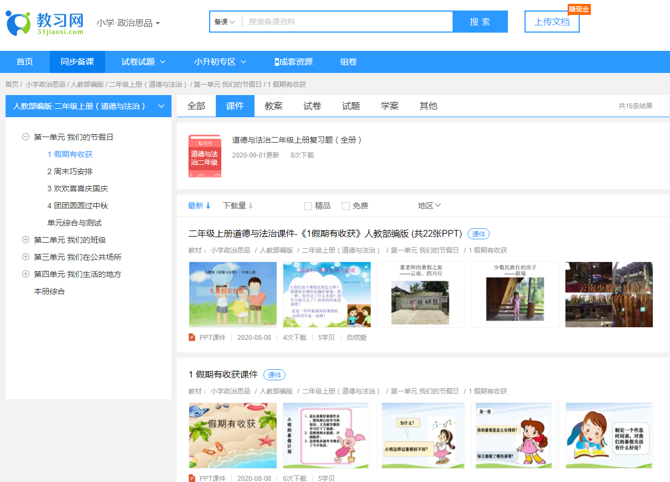Click the PPT file icon dated 2020-08-08 with 4次下载
Viewport: 670px width, 482px height.
[192, 337]
